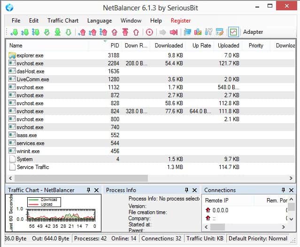This screenshot has width=300, height=247.
Task: Sort by the Uploaded column header
Action: [x=229, y=46]
